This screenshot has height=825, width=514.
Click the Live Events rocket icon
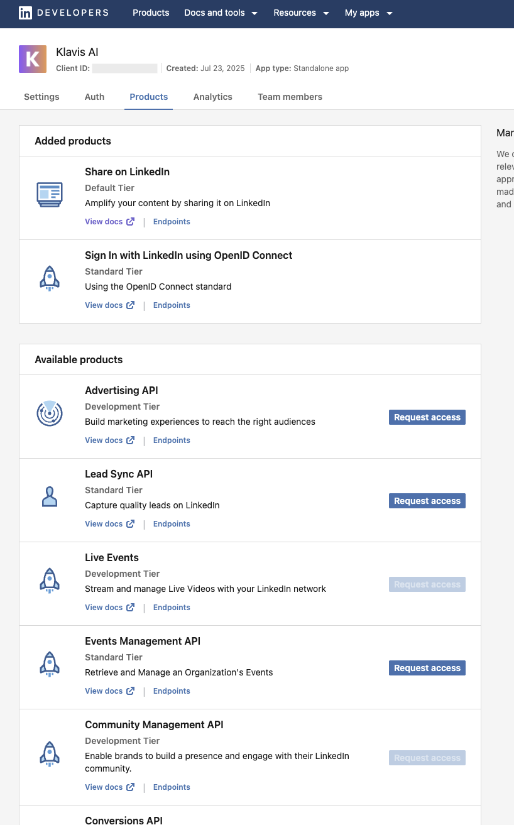[50, 580]
